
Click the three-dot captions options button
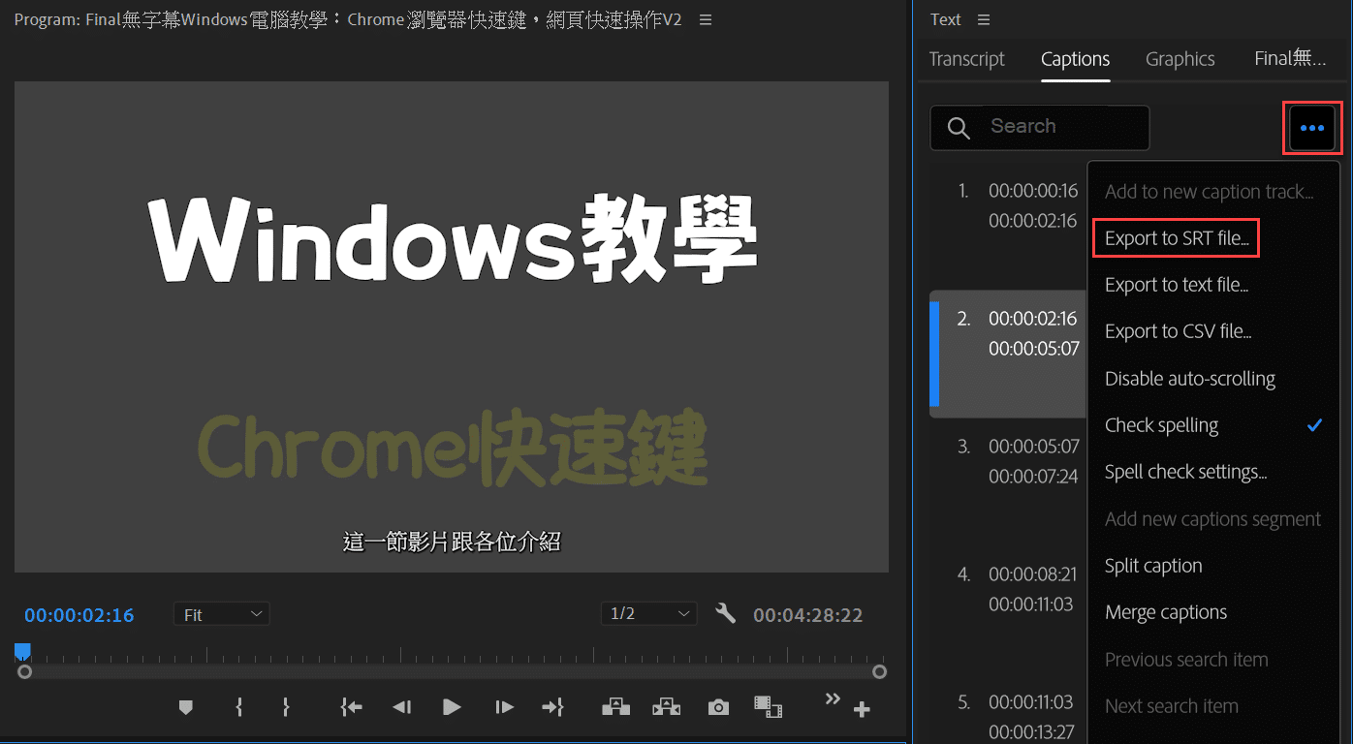[1312, 128]
